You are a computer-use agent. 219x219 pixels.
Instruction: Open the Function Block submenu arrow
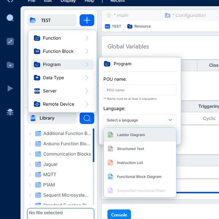coord(87,51)
